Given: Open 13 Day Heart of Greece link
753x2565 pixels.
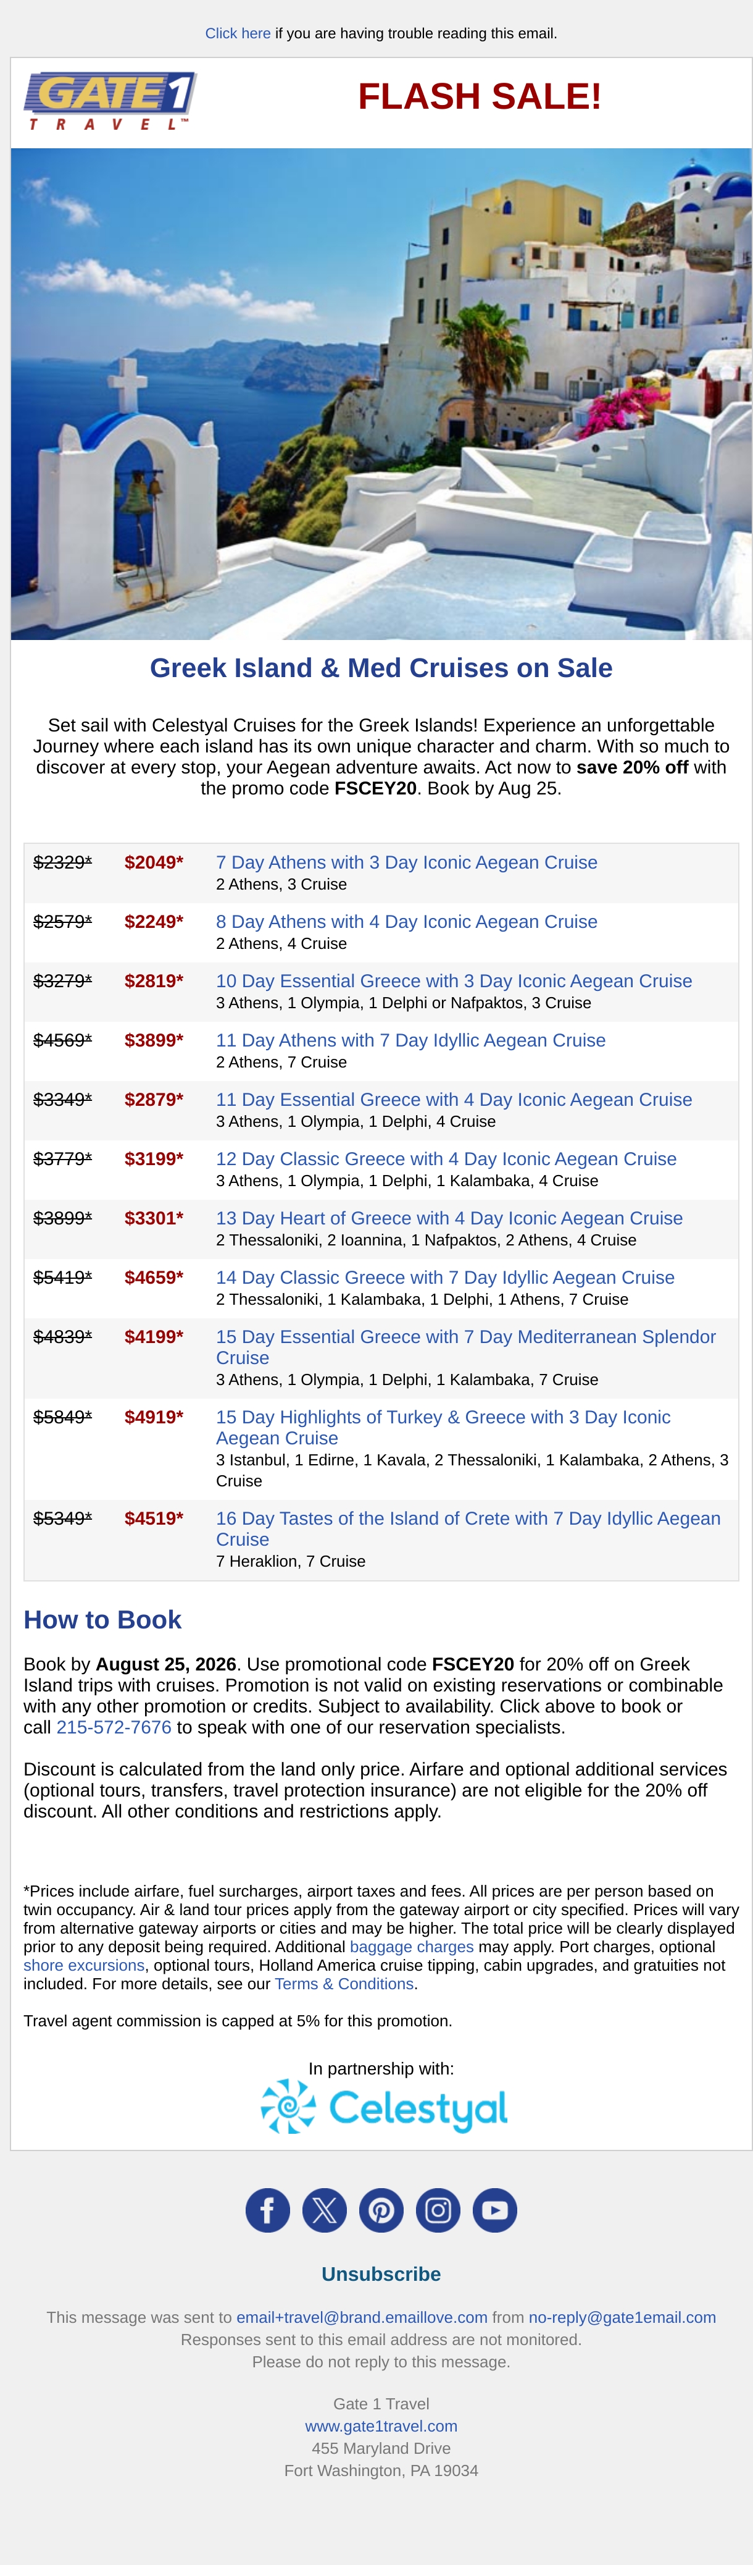Looking at the screenshot, I should point(449,1218).
